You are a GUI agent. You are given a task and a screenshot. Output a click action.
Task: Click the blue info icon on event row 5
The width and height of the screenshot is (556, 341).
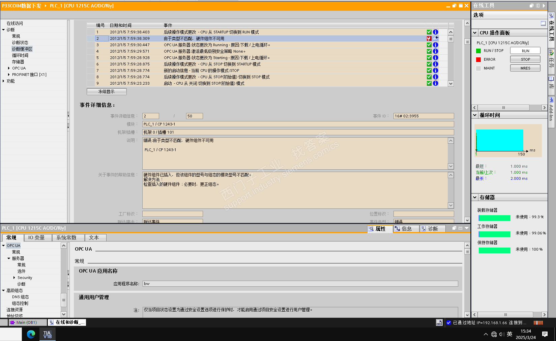coord(436,58)
